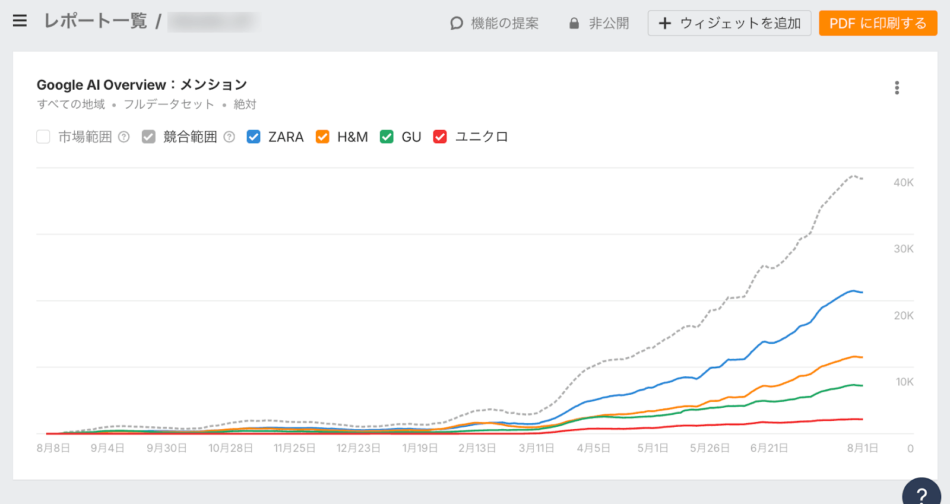Image resolution: width=950 pixels, height=504 pixels.
Task: Click the 非公開 sharing setting
Action: pyautogui.click(x=609, y=23)
